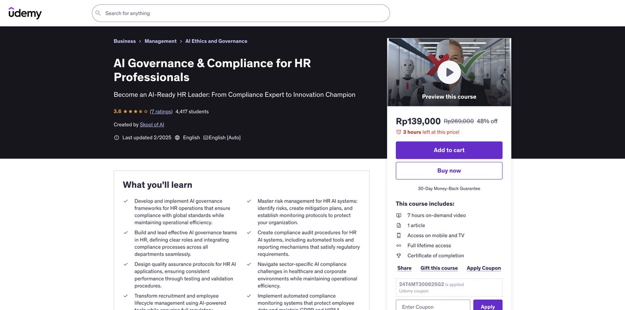Open the (7 ratings) link
This screenshot has height=310, width=625.
click(161, 111)
